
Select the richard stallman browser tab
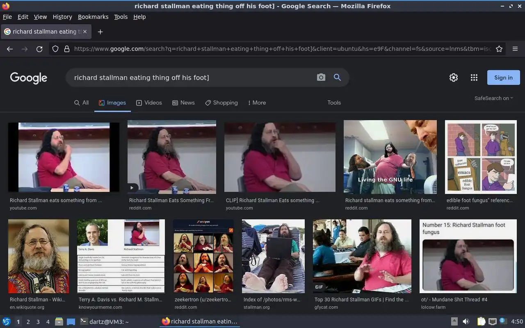point(46,32)
